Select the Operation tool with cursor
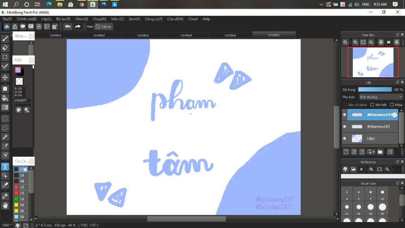 (5, 176)
